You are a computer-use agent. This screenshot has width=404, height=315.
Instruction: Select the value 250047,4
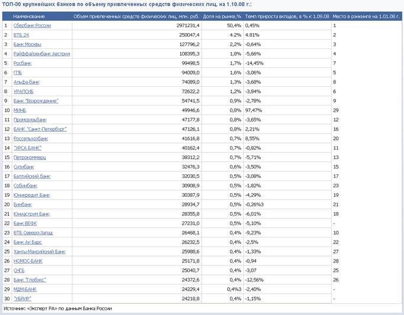click(189, 35)
